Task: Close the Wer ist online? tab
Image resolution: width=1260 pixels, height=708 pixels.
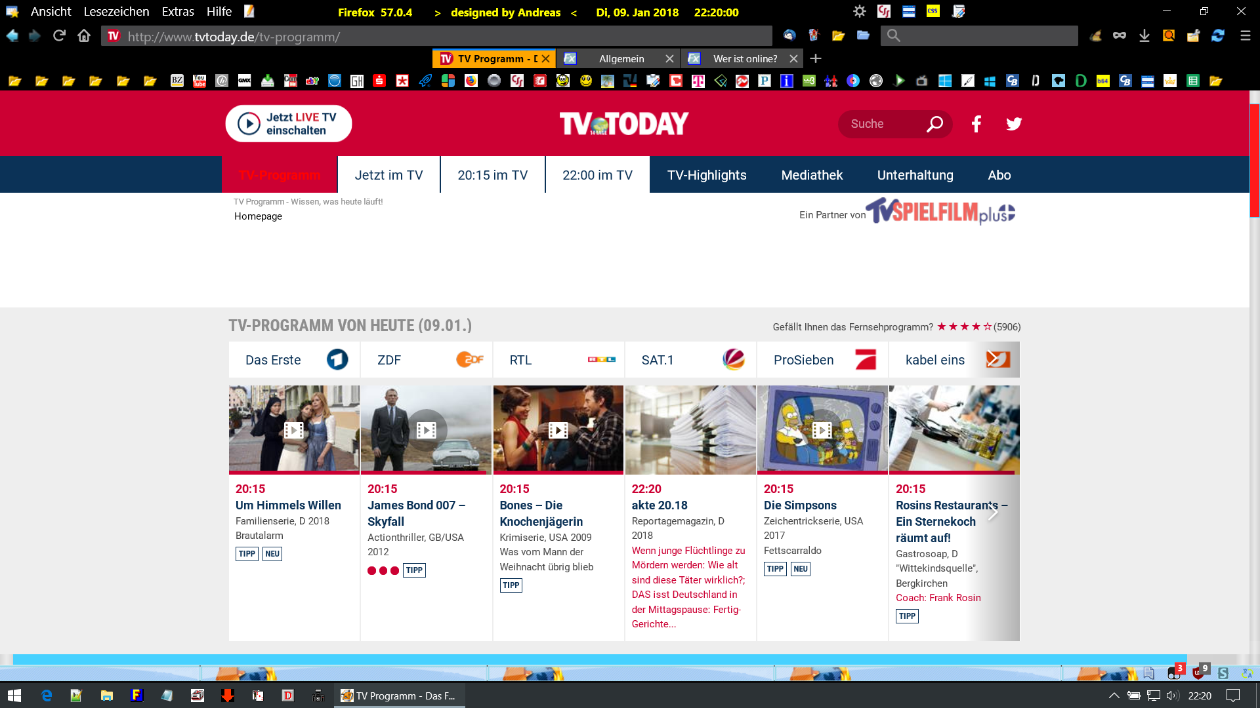Action: (793, 58)
